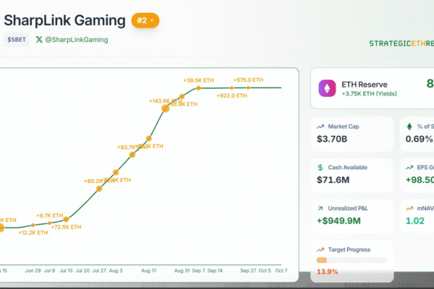Click the +575.0 ETH data point
Viewport: 434px width, 289px height.
pyautogui.click(x=248, y=87)
